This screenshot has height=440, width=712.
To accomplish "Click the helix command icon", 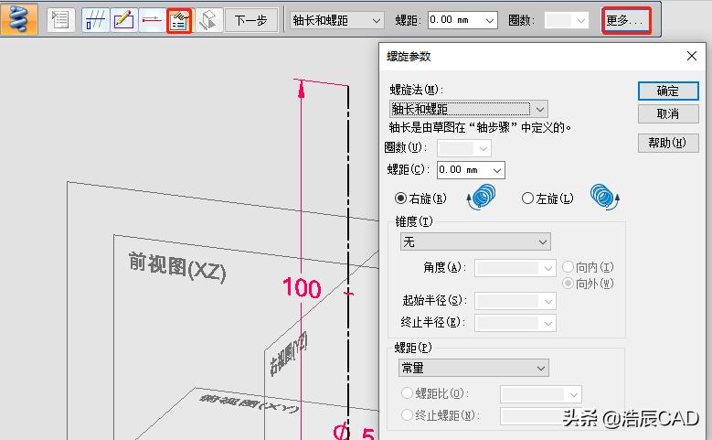I will 19,18.
